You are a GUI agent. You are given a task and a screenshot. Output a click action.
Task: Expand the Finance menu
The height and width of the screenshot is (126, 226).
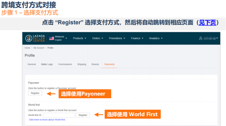(x=137, y=38)
